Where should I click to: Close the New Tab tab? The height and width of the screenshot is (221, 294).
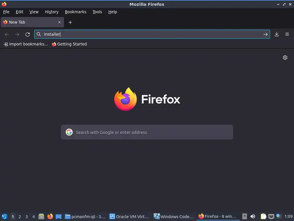pos(59,22)
